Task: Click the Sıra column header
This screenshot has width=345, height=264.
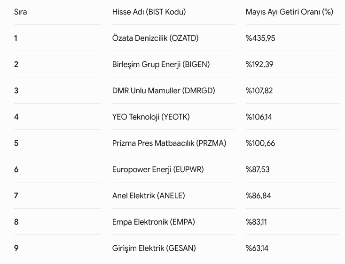Action: (x=21, y=12)
